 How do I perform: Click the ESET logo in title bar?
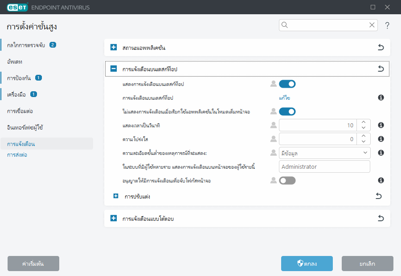click(17, 7)
